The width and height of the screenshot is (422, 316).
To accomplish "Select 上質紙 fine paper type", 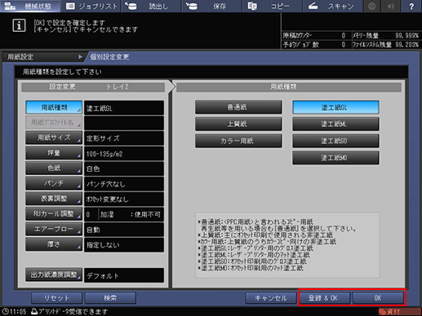I will coord(238,124).
